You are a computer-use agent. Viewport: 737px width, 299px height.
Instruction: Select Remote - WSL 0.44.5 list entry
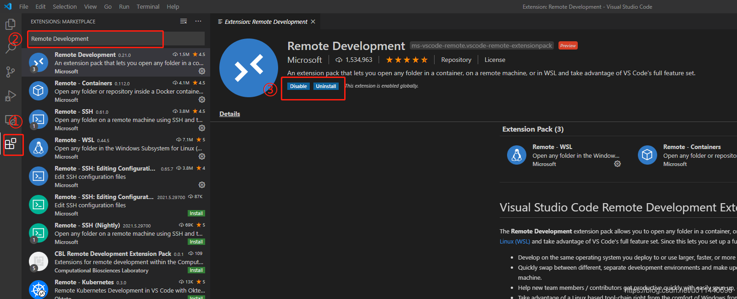coord(116,148)
